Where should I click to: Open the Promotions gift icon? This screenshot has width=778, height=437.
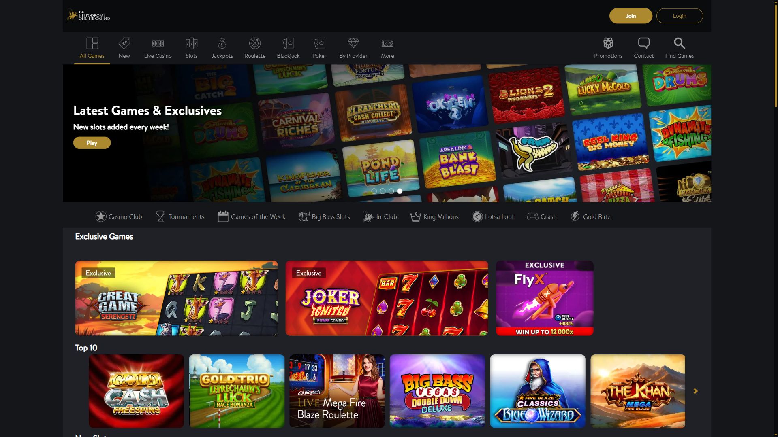point(608,43)
